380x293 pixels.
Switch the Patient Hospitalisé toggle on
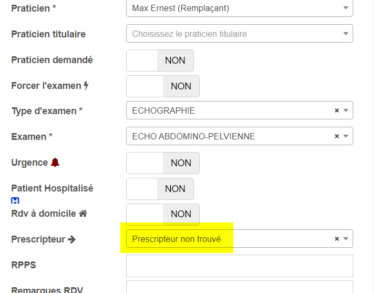160,189
